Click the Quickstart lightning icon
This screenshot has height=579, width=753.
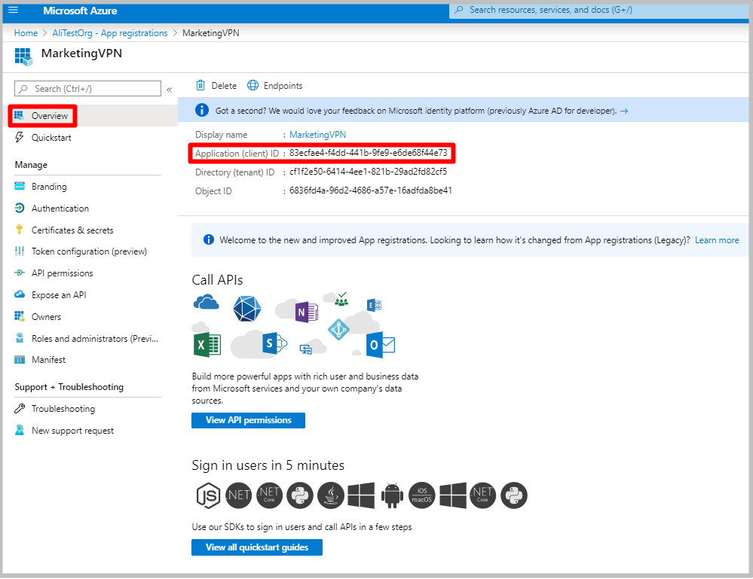(19, 138)
